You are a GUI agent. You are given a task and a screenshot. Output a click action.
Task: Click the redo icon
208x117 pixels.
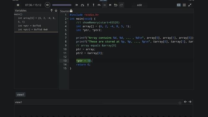(x=121, y=5)
